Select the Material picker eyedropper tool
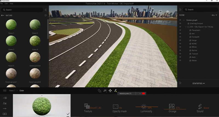Screen dimensions: 219x117 point(116,90)
